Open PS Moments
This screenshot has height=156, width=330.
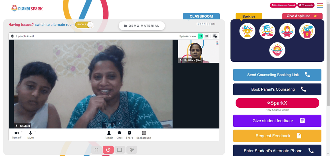point(306,5)
